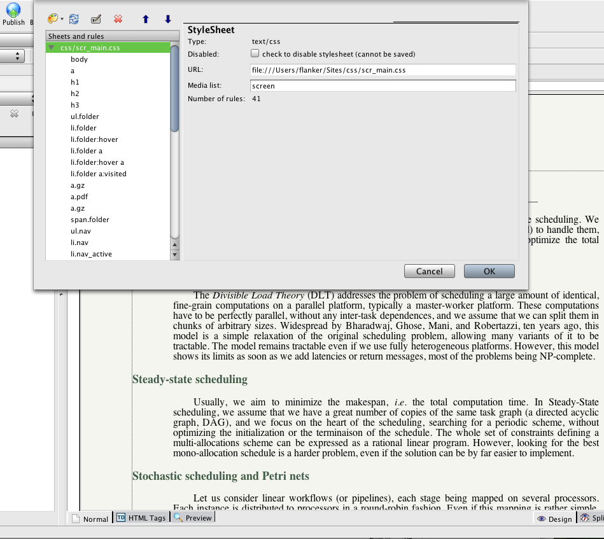The image size is (604, 539).
Task: Move selected rule down with arrow icon
Action: [168, 19]
